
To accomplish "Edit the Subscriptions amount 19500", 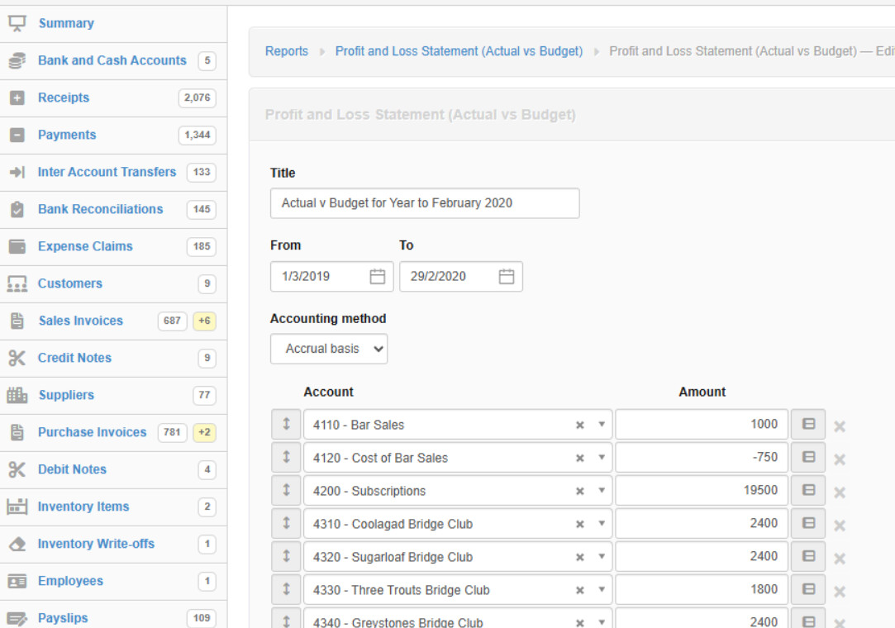I will [702, 490].
